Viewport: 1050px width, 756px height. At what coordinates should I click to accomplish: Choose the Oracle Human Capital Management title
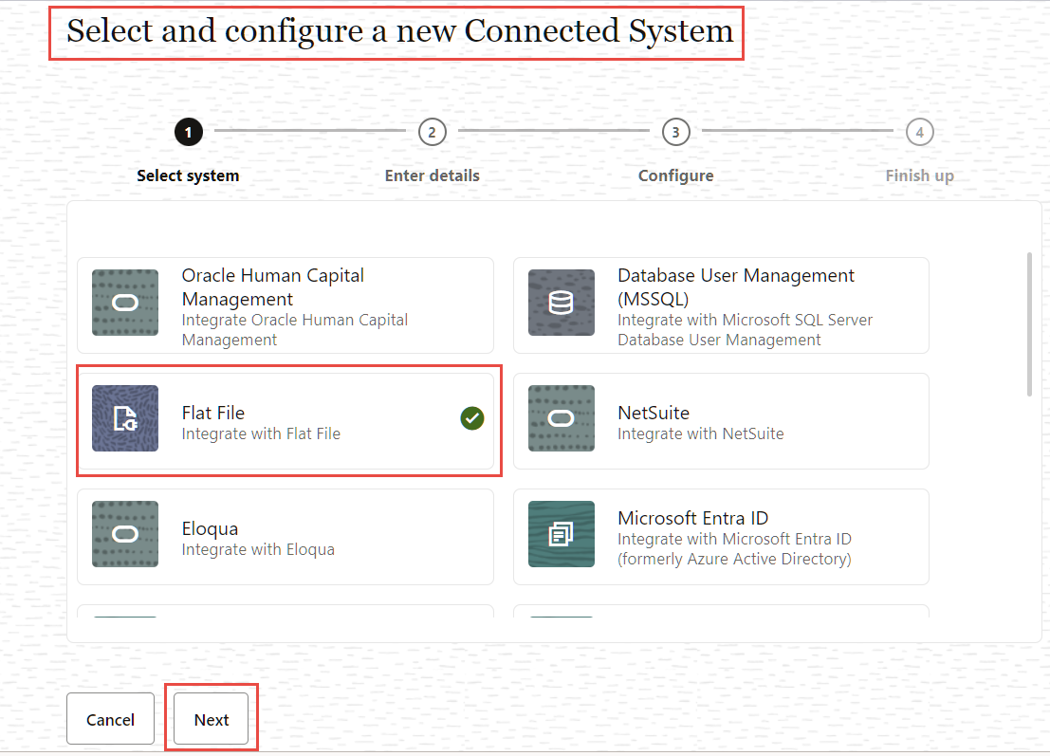click(x=272, y=287)
